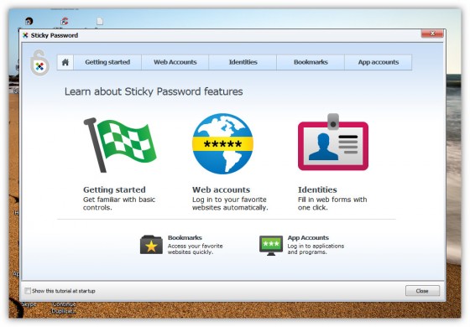Select the Bookmarks tab

tap(311, 62)
